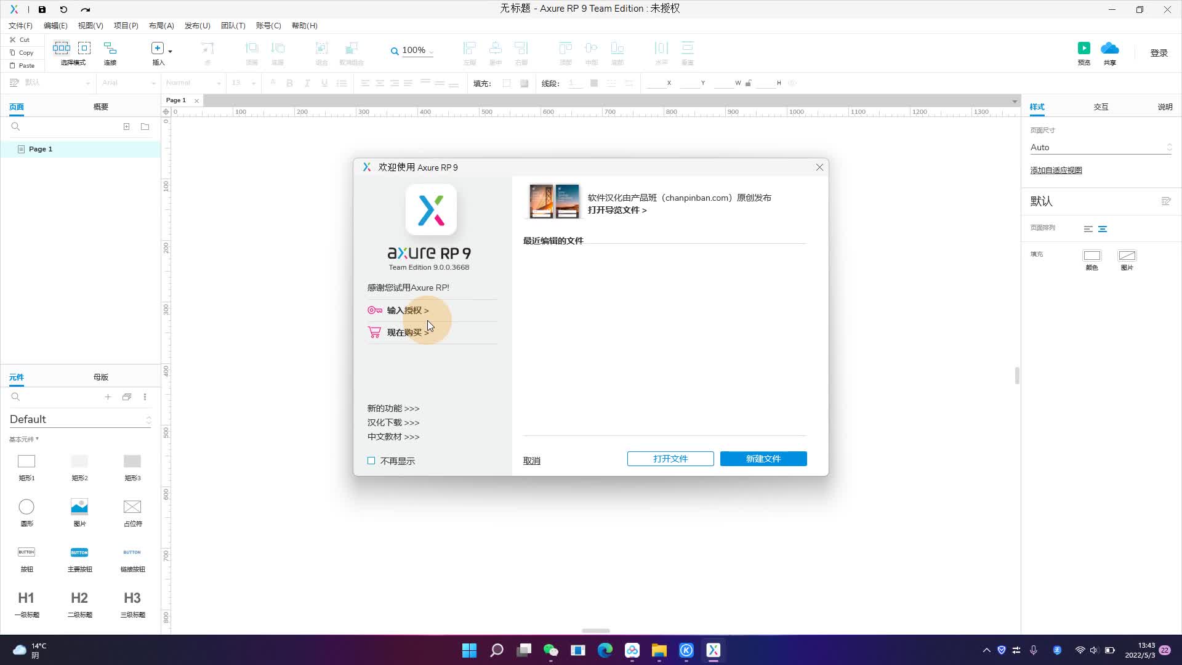Click 打开导览文件 link
This screenshot has width=1182, height=665.
[x=617, y=210]
